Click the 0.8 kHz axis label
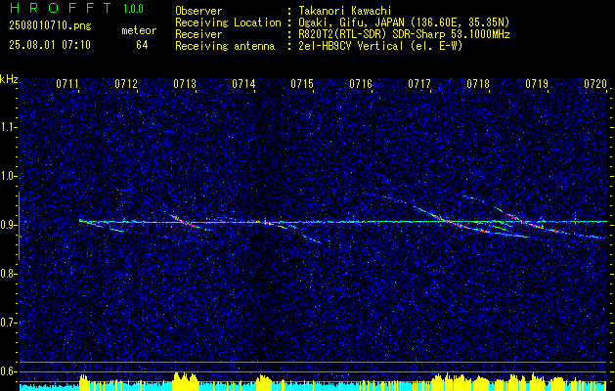 (x=8, y=274)
